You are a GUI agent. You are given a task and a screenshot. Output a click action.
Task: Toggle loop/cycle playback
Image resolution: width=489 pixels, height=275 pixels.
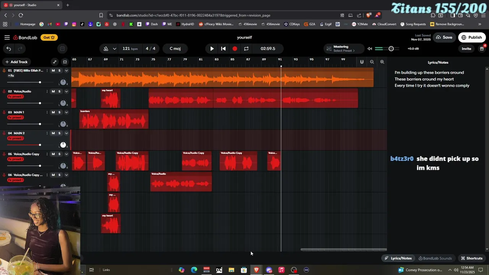[x=246, y=49]
